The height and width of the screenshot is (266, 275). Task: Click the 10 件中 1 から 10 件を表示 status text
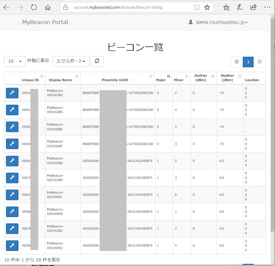[x=32, y=260]
